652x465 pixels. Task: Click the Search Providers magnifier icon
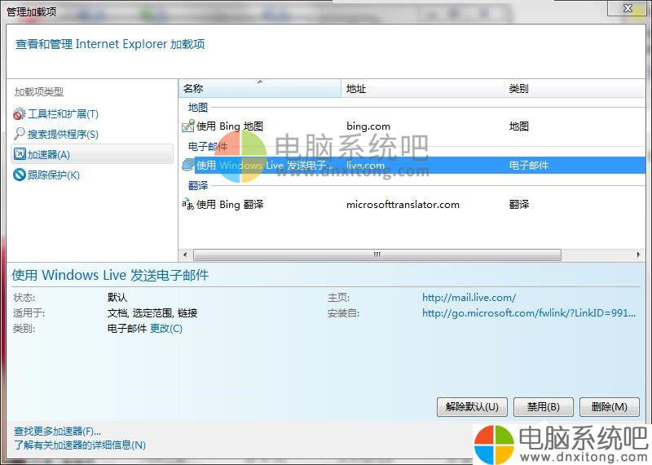[x=20, y=134]
